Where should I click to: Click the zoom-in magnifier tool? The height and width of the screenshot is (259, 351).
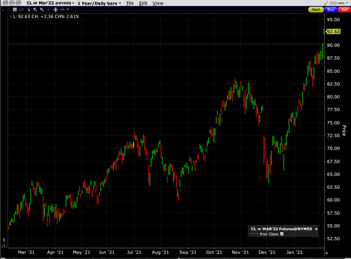(35, 10)
